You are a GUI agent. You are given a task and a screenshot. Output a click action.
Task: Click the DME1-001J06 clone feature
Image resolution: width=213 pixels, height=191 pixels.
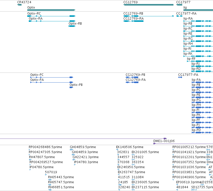click(183, 144)
